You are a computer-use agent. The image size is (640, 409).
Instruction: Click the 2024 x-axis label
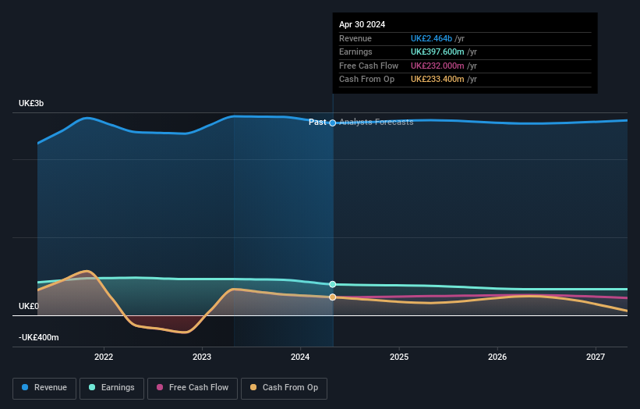point(300,357)
